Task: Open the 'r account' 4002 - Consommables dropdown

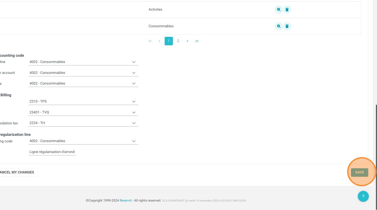Action: pyautogui.click(x=83, y=73)
